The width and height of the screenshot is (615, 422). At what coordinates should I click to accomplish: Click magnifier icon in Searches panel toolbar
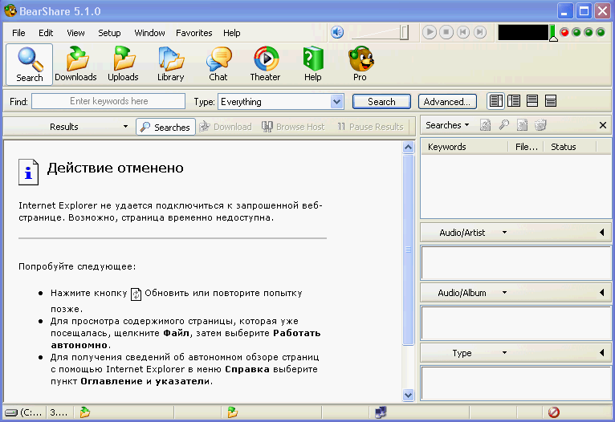coord(503,125)
